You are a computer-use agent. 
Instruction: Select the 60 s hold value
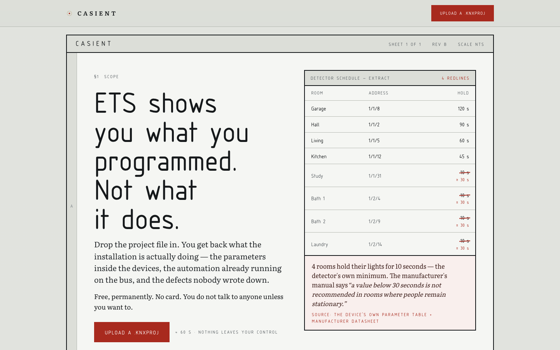click(x=464, y=141)
